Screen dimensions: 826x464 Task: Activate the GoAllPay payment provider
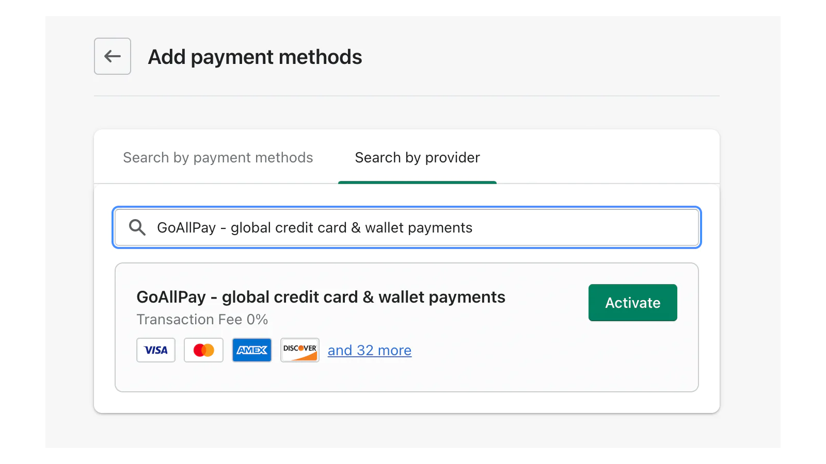click(632, 303)
